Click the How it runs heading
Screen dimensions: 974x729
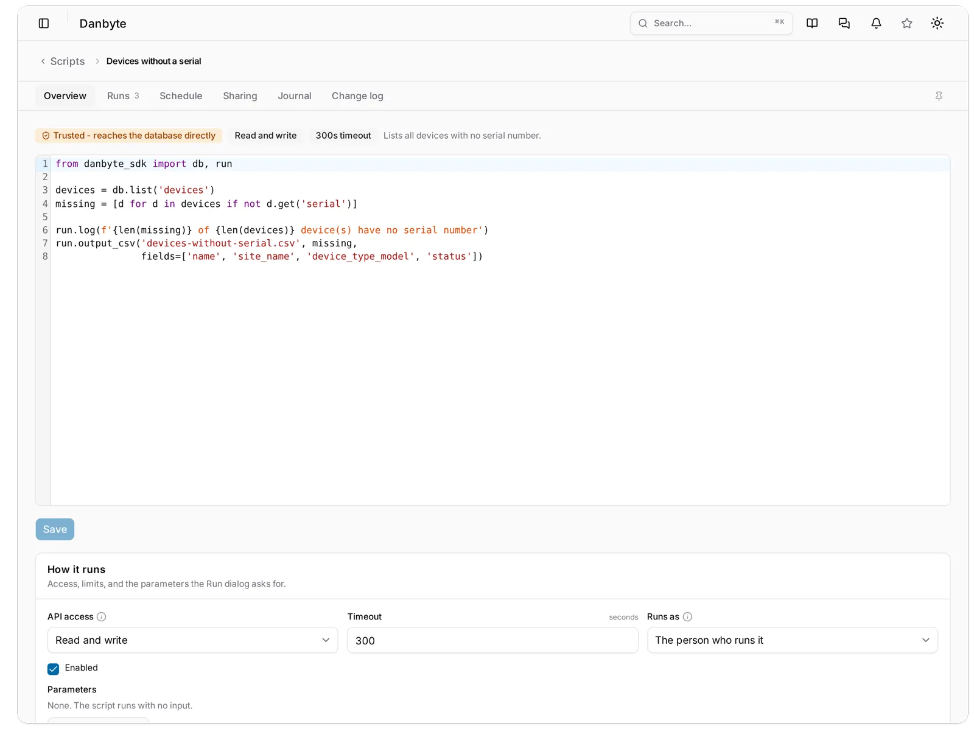[x=76, y=570]
